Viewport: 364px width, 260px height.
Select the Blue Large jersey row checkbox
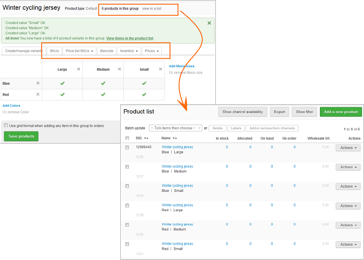click(x=127, y=147)
